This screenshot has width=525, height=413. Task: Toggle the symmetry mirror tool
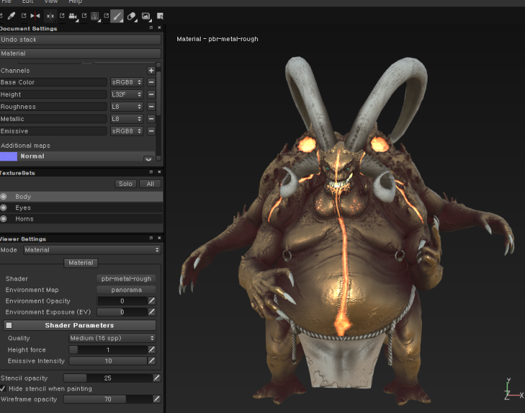point(35,16)
